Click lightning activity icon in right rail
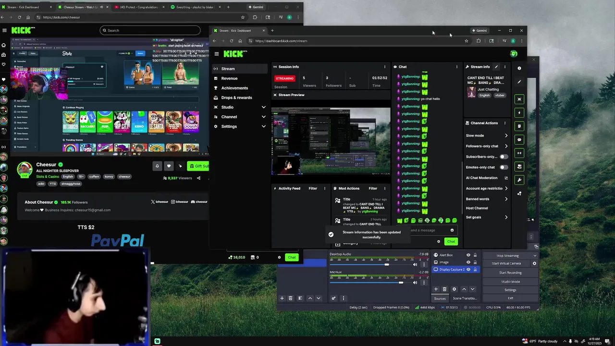Viewport: 615px width, 346px height. [519, 112]
